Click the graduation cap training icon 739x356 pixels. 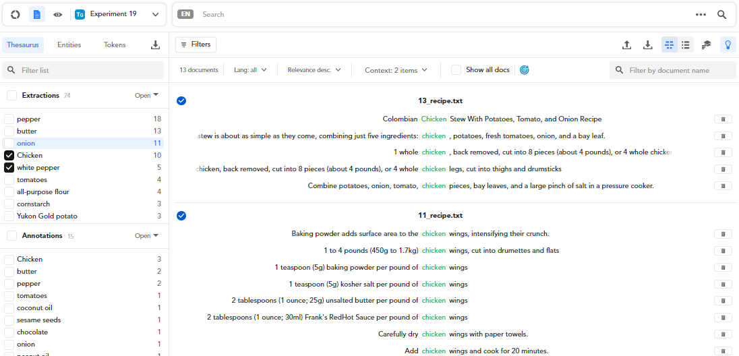(x=706, y=44)
